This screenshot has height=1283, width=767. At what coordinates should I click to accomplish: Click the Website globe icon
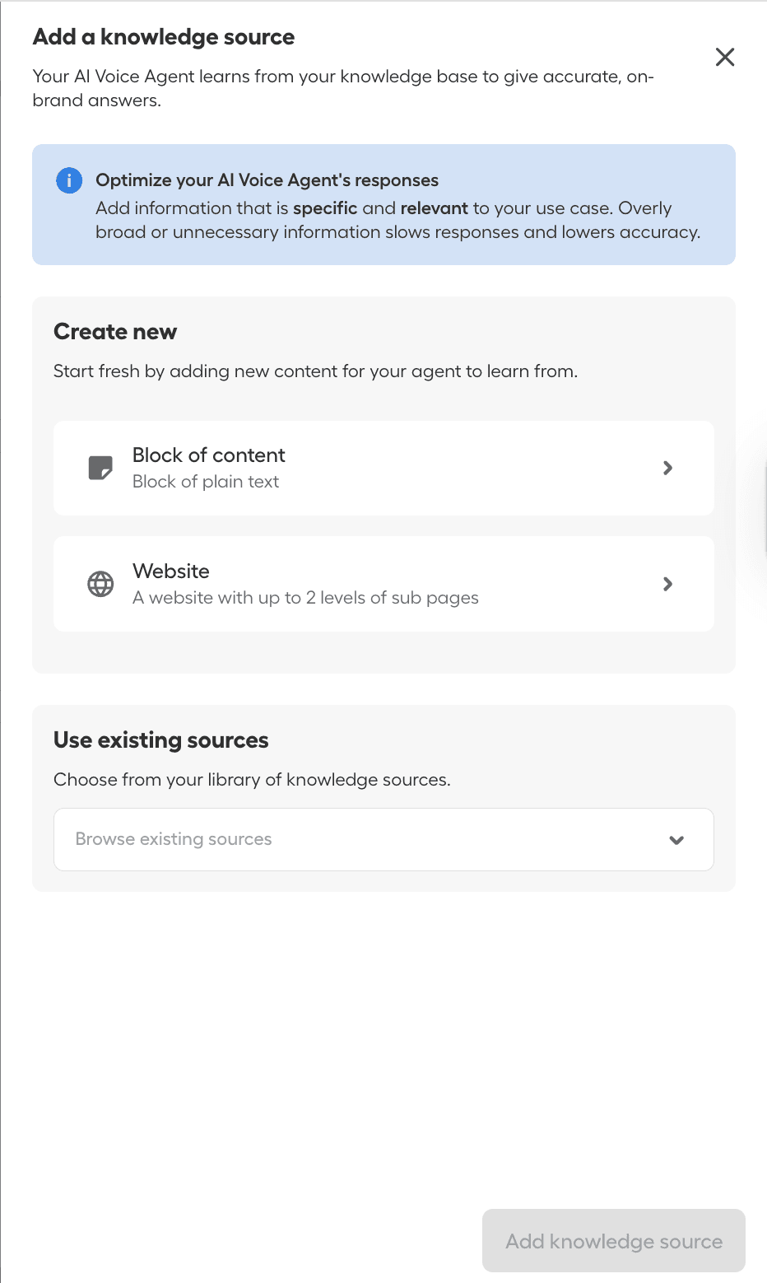pos(100,583)
